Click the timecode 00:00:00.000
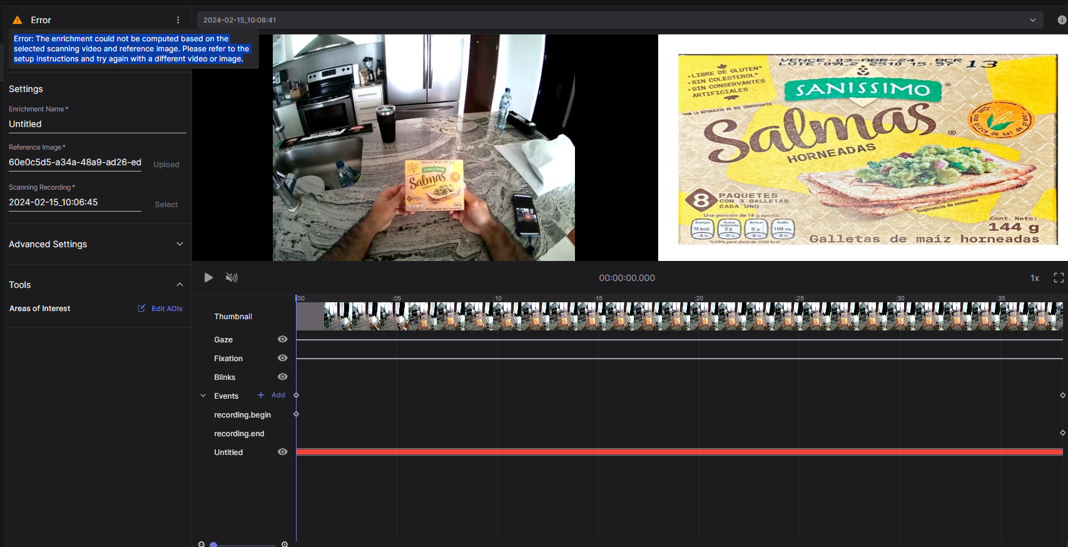Image resolution: width=1068 pixels, height=547 pixels. (x=627, y=278)
